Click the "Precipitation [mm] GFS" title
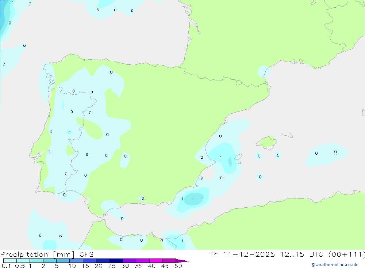 pyautogui.click(x=47, y=254)
